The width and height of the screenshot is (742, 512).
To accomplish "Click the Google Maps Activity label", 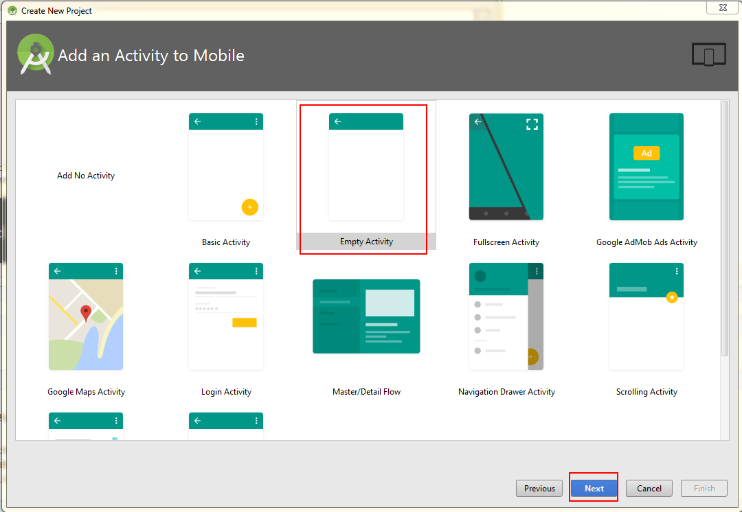I will [86, 391].
